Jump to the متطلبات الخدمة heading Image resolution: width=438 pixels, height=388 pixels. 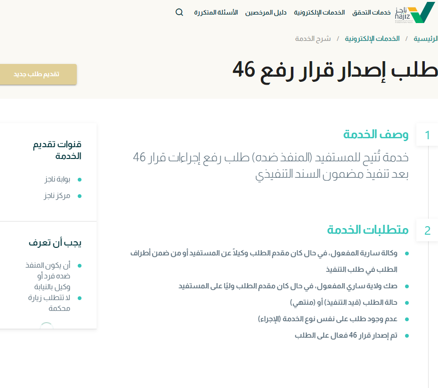tap(368, 230)
